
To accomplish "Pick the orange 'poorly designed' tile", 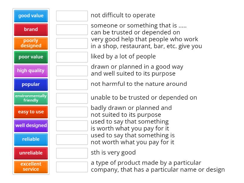I will pyautogui.click(x=31, y=43).
